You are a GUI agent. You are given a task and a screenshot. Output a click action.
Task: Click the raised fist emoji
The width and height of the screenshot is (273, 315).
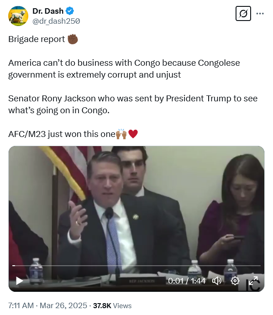click(73, 39)
